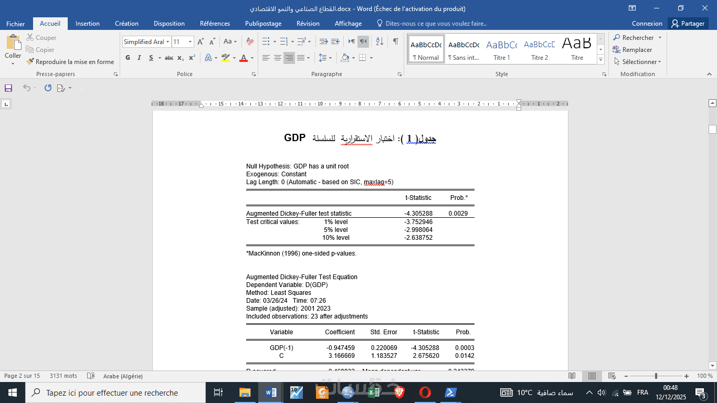
Task: Apply the Titre 2 style
Action: [x=540, y=49]
